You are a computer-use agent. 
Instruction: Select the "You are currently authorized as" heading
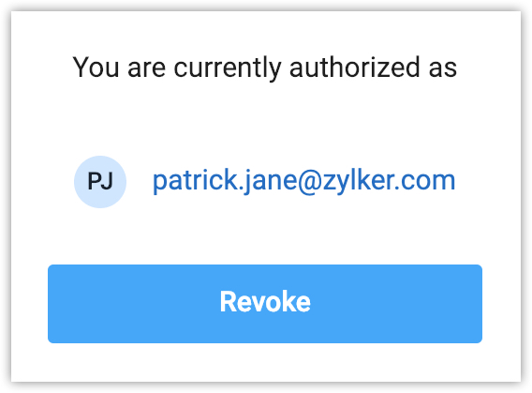pyautogui.click(x=265, y=68)
